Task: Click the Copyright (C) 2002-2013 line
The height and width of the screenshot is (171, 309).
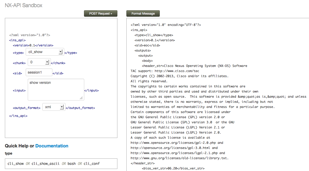Action: tap(180, 76)
